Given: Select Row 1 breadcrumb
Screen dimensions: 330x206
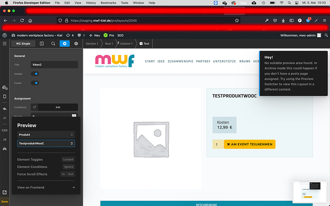Looking at the screenshot, I should [109, 43].
